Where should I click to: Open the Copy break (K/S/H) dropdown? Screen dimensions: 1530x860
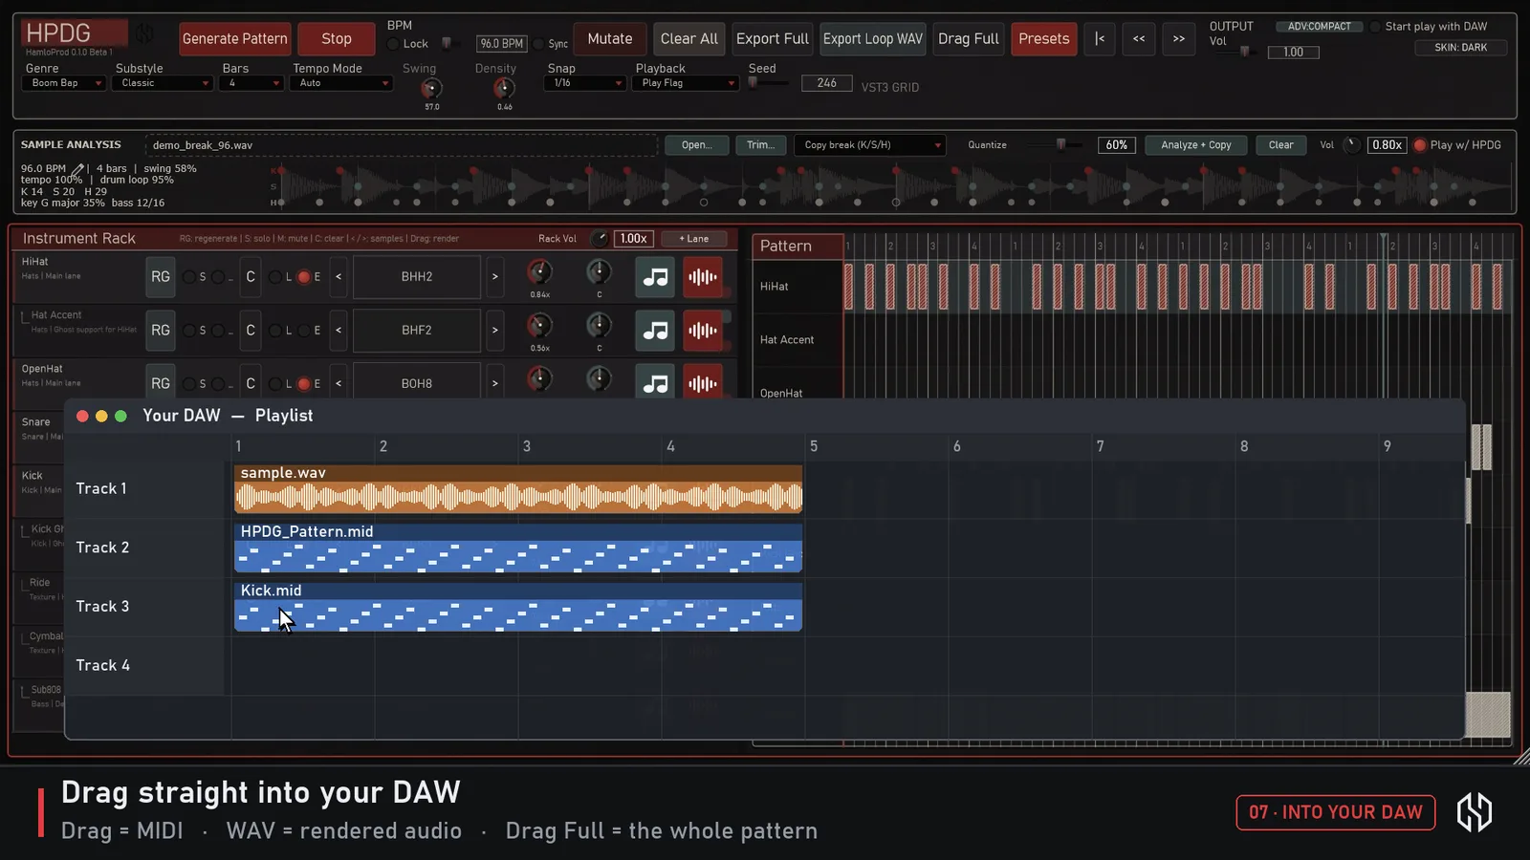point(870,145)
